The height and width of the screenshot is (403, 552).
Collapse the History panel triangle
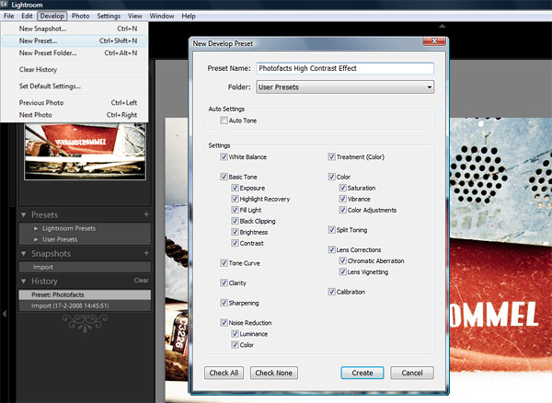[x=24, y=282]
